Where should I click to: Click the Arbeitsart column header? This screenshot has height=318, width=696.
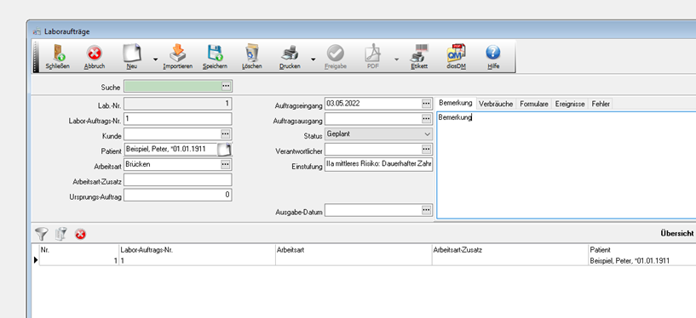354,250
